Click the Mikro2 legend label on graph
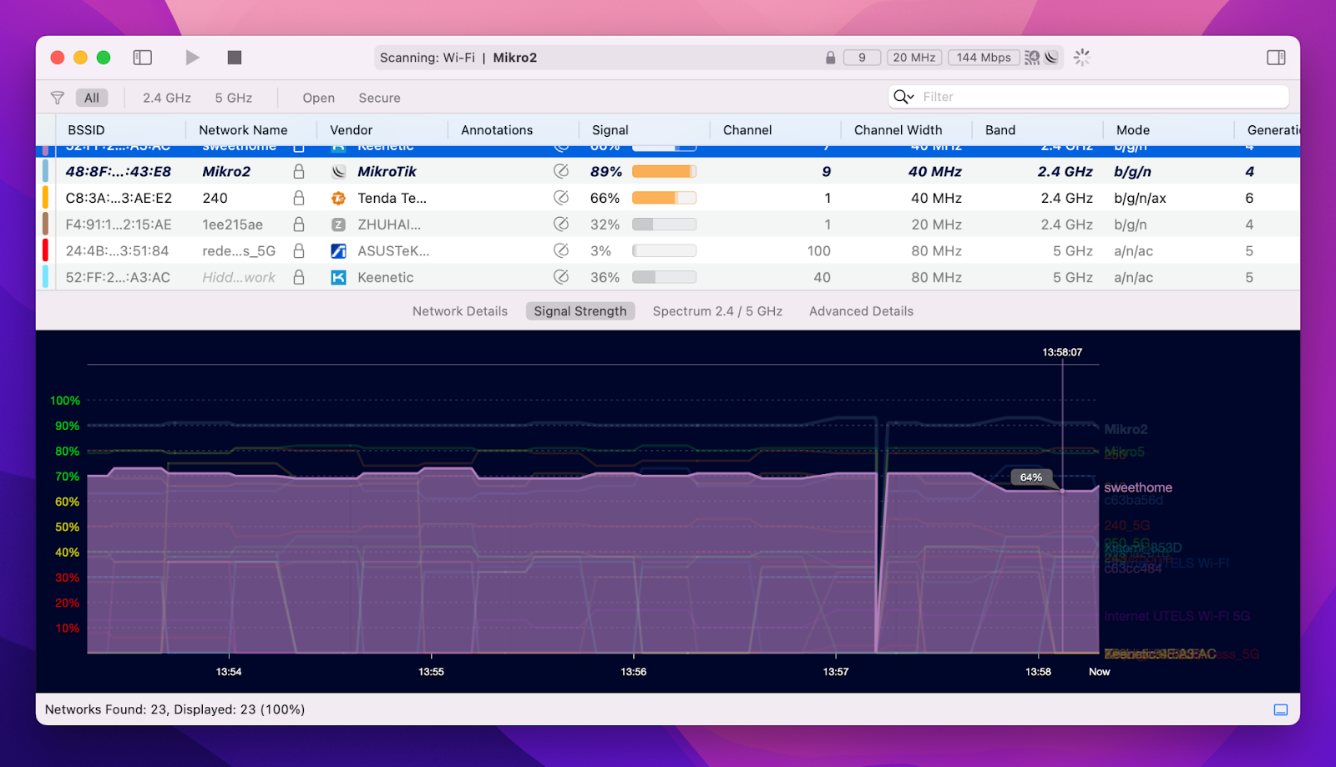The width and height of the screenshot is (1336, 767). [x=1126, y=429]
